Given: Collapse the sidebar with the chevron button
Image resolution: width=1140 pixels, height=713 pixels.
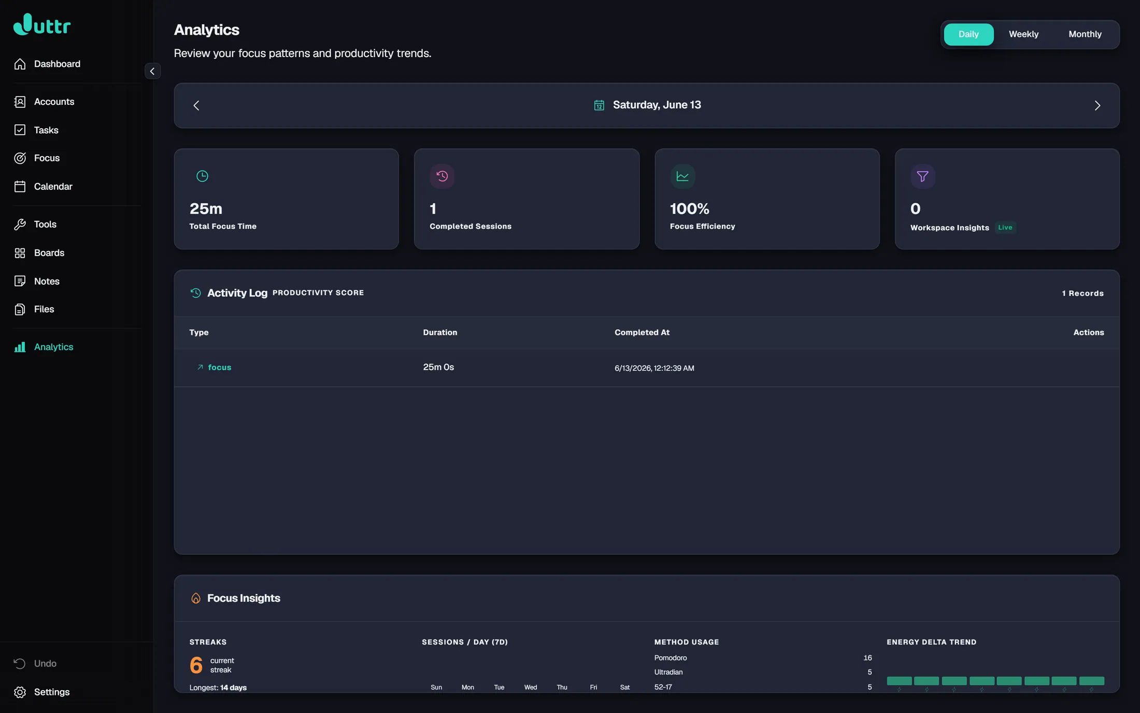Looking at the screenshot, I should coord(152,71).
